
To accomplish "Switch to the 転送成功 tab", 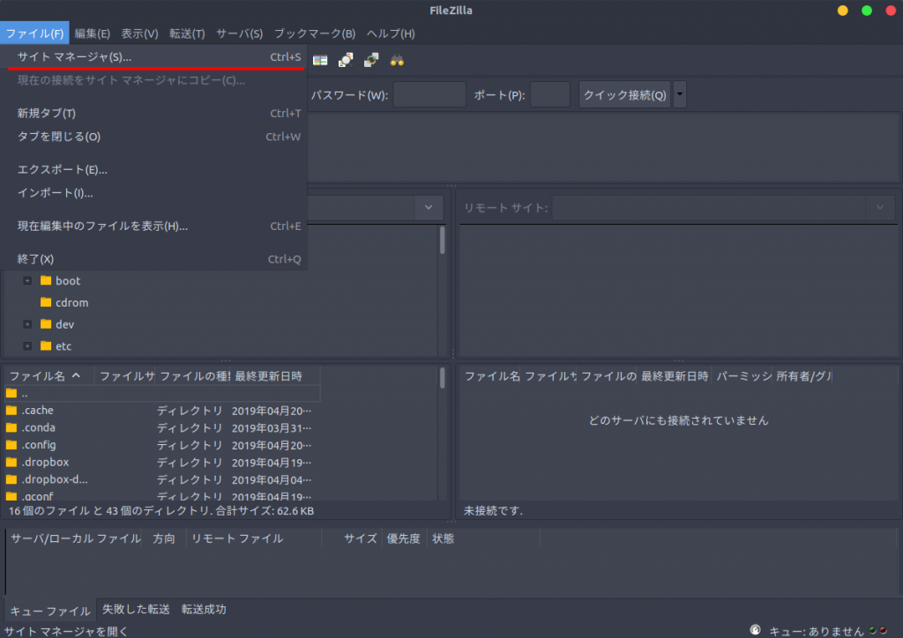I will tap(204, 609).
